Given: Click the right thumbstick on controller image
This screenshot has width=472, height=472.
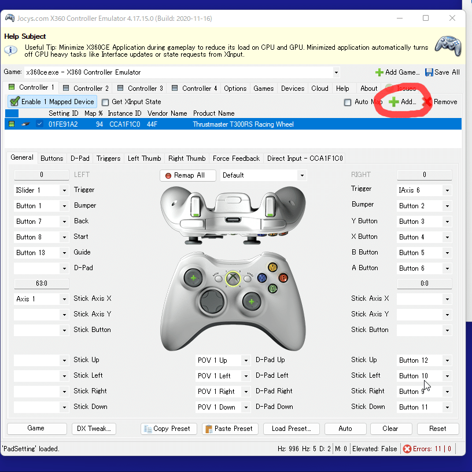Looking at the screenshot, I should point(252,301).
